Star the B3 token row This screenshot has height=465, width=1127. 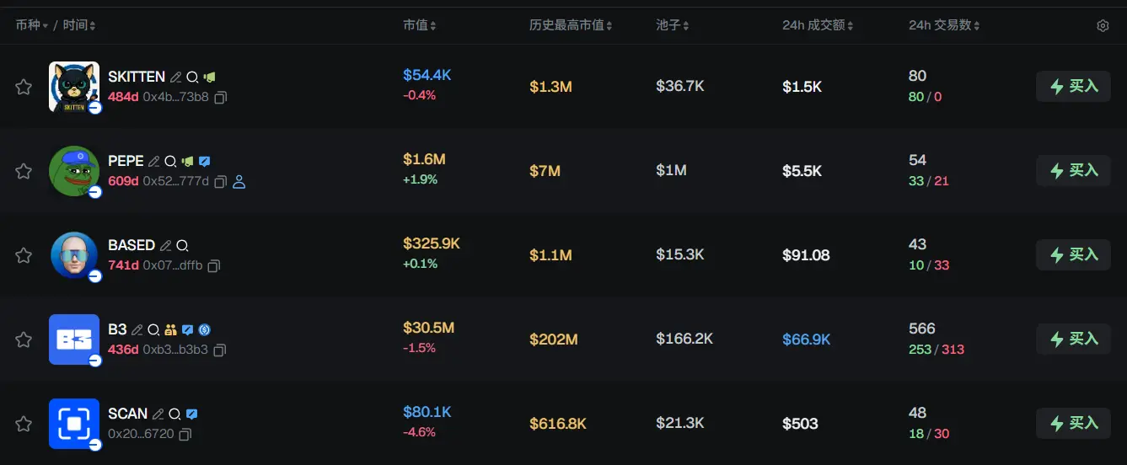coord(24,339)
